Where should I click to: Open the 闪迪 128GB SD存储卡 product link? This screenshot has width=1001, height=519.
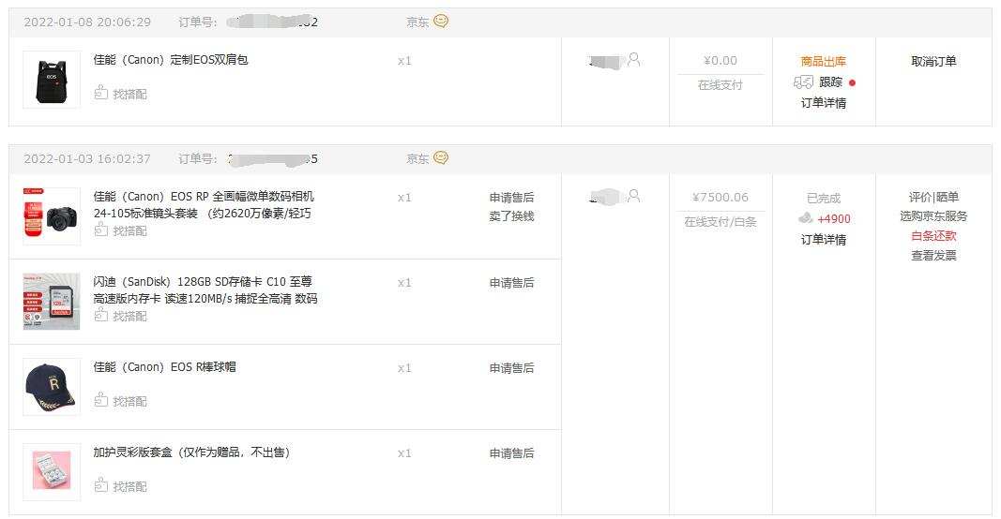click(x=205, y=290)
